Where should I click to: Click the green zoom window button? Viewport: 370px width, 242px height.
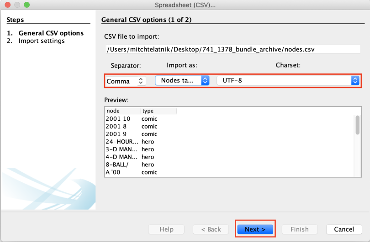click(x=26, y=5)
